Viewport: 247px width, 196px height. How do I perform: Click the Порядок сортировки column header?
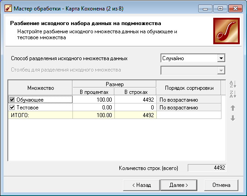coord(189,88)
